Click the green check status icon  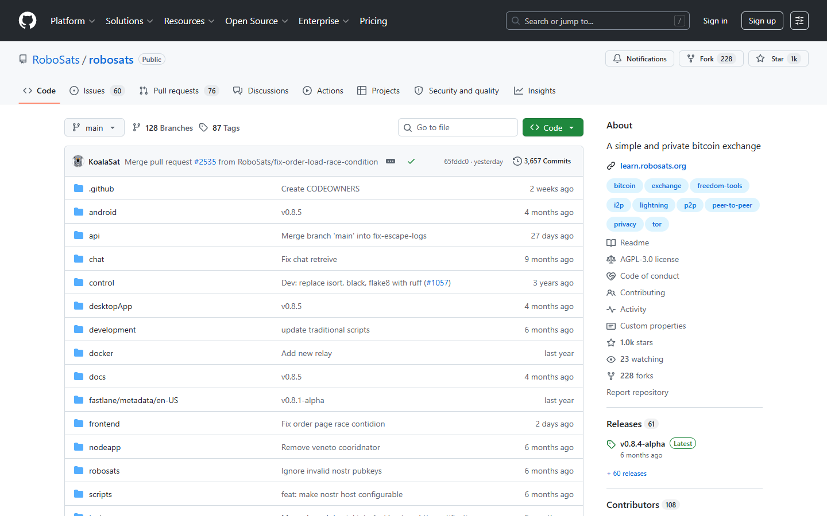[x=411, y=162]
